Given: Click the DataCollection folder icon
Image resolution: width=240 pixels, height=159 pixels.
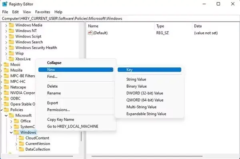Looking at the screenshot, I should click(22, 149).
